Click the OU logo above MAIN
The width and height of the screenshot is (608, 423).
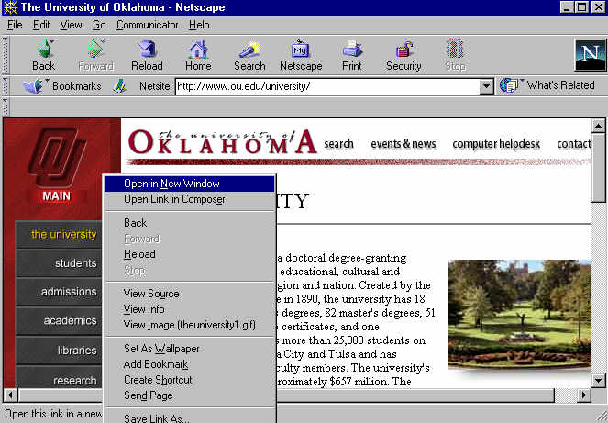click(x=57, y=156)
